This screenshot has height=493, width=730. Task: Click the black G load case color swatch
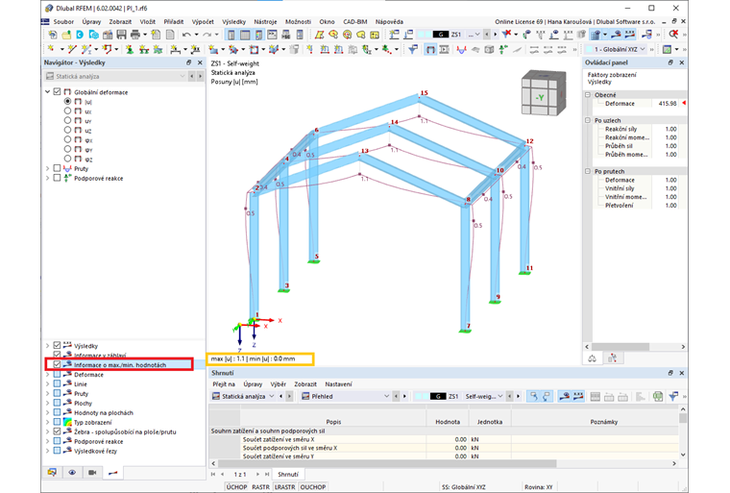[x=440, y=34]
